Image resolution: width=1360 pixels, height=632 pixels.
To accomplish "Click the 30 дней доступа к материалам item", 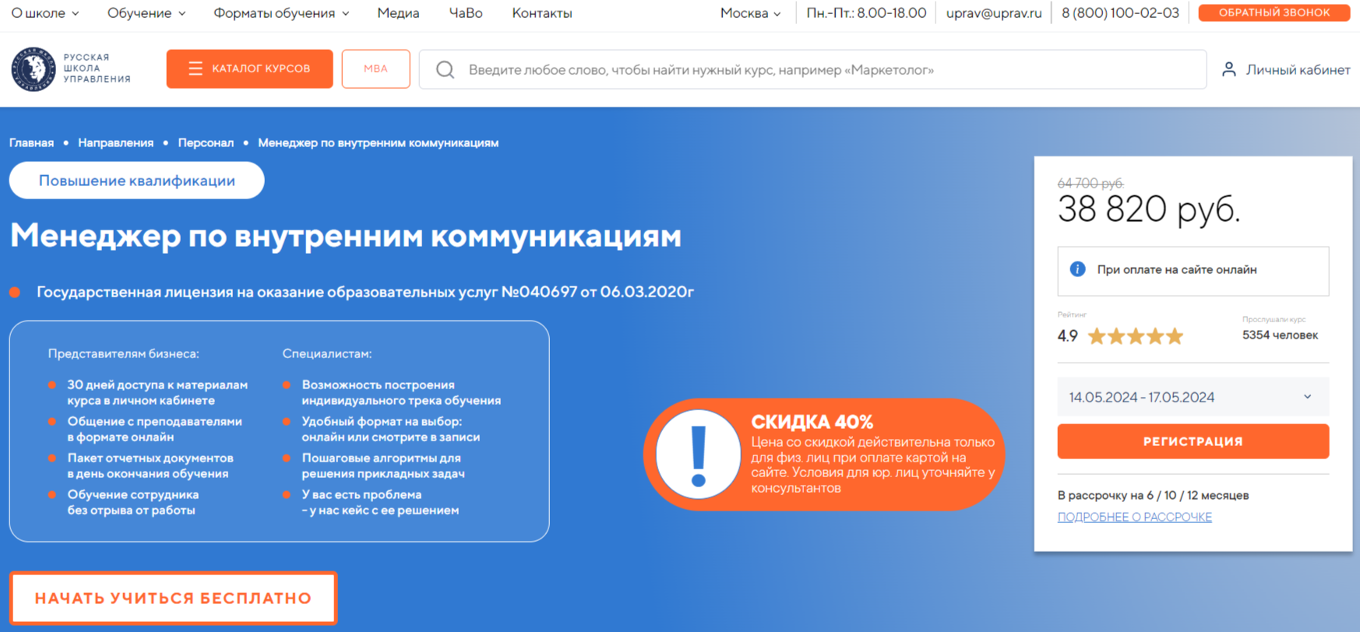I will click(x=157, y=392).
